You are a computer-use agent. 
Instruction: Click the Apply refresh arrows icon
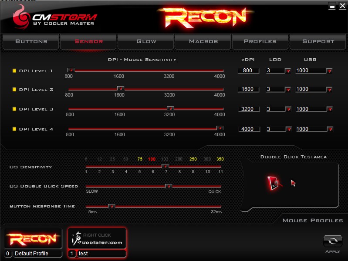pyautogui.click(x=332, y=241)
